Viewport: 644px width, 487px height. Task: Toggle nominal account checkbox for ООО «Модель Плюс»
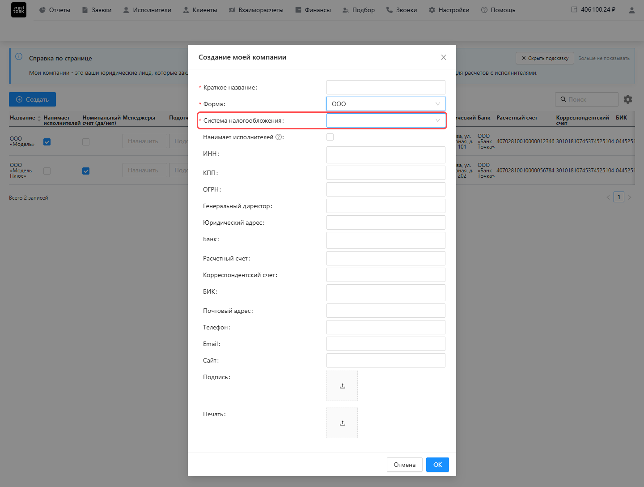(x=86, y=171)
